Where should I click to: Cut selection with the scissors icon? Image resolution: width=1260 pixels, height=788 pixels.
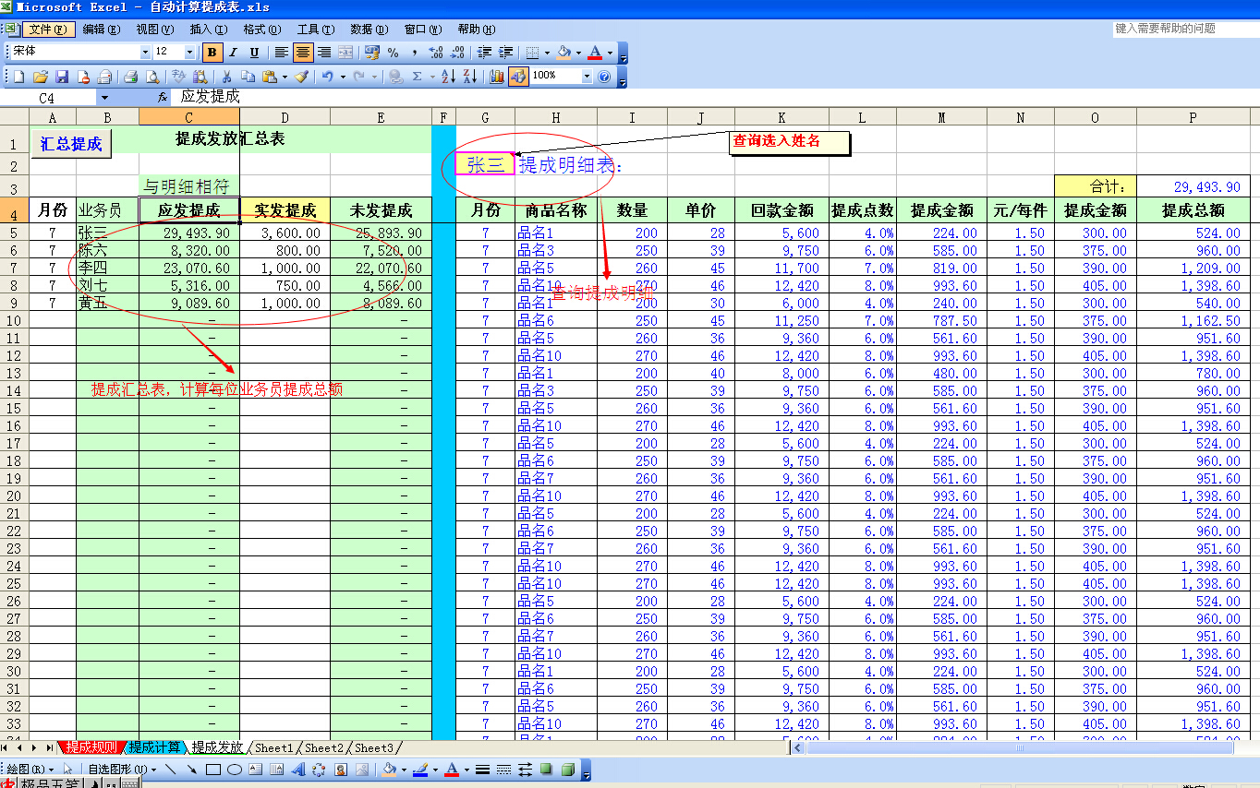coord(226,77)
